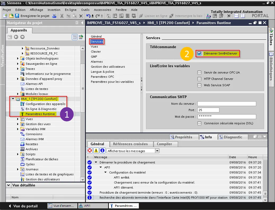
Task: Open the Afficher tous les messages dropdown
Action: 157,150
